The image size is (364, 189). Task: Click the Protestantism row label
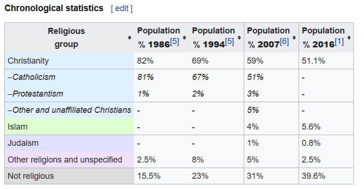pyautogui.click(x=35, y=94)
